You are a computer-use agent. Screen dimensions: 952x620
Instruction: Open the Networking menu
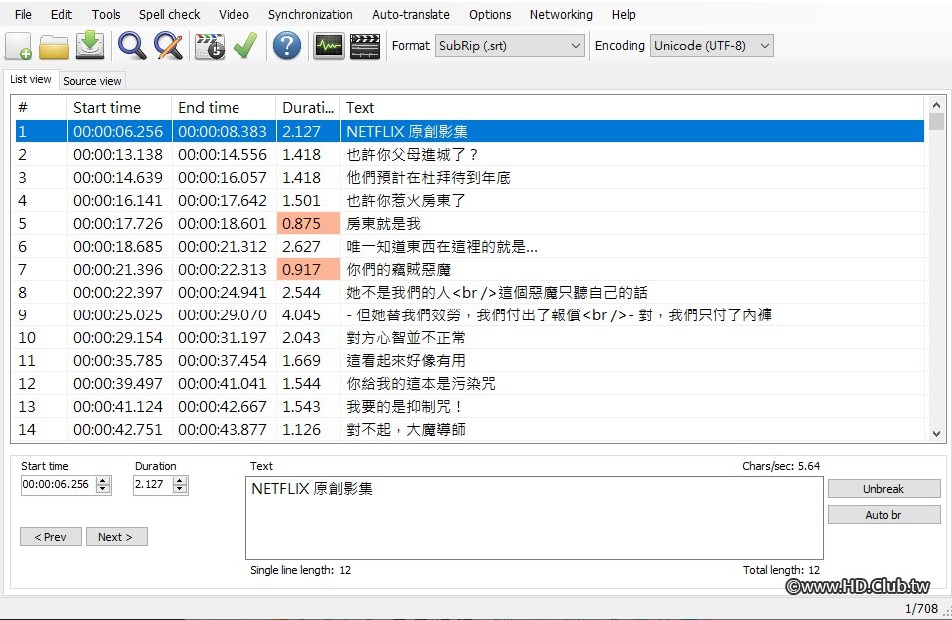[561, 15]
